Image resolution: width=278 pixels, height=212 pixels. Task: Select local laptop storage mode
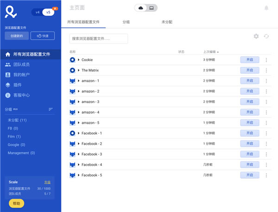click(152, 8)
